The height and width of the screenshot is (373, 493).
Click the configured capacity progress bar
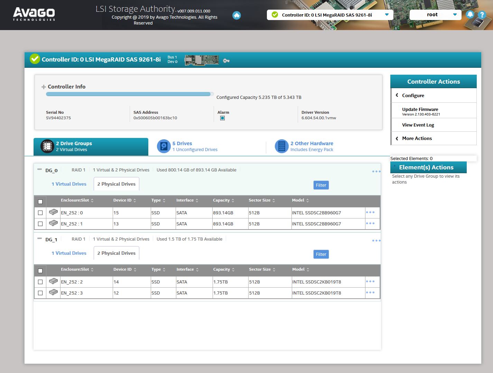tap(128, 94)
